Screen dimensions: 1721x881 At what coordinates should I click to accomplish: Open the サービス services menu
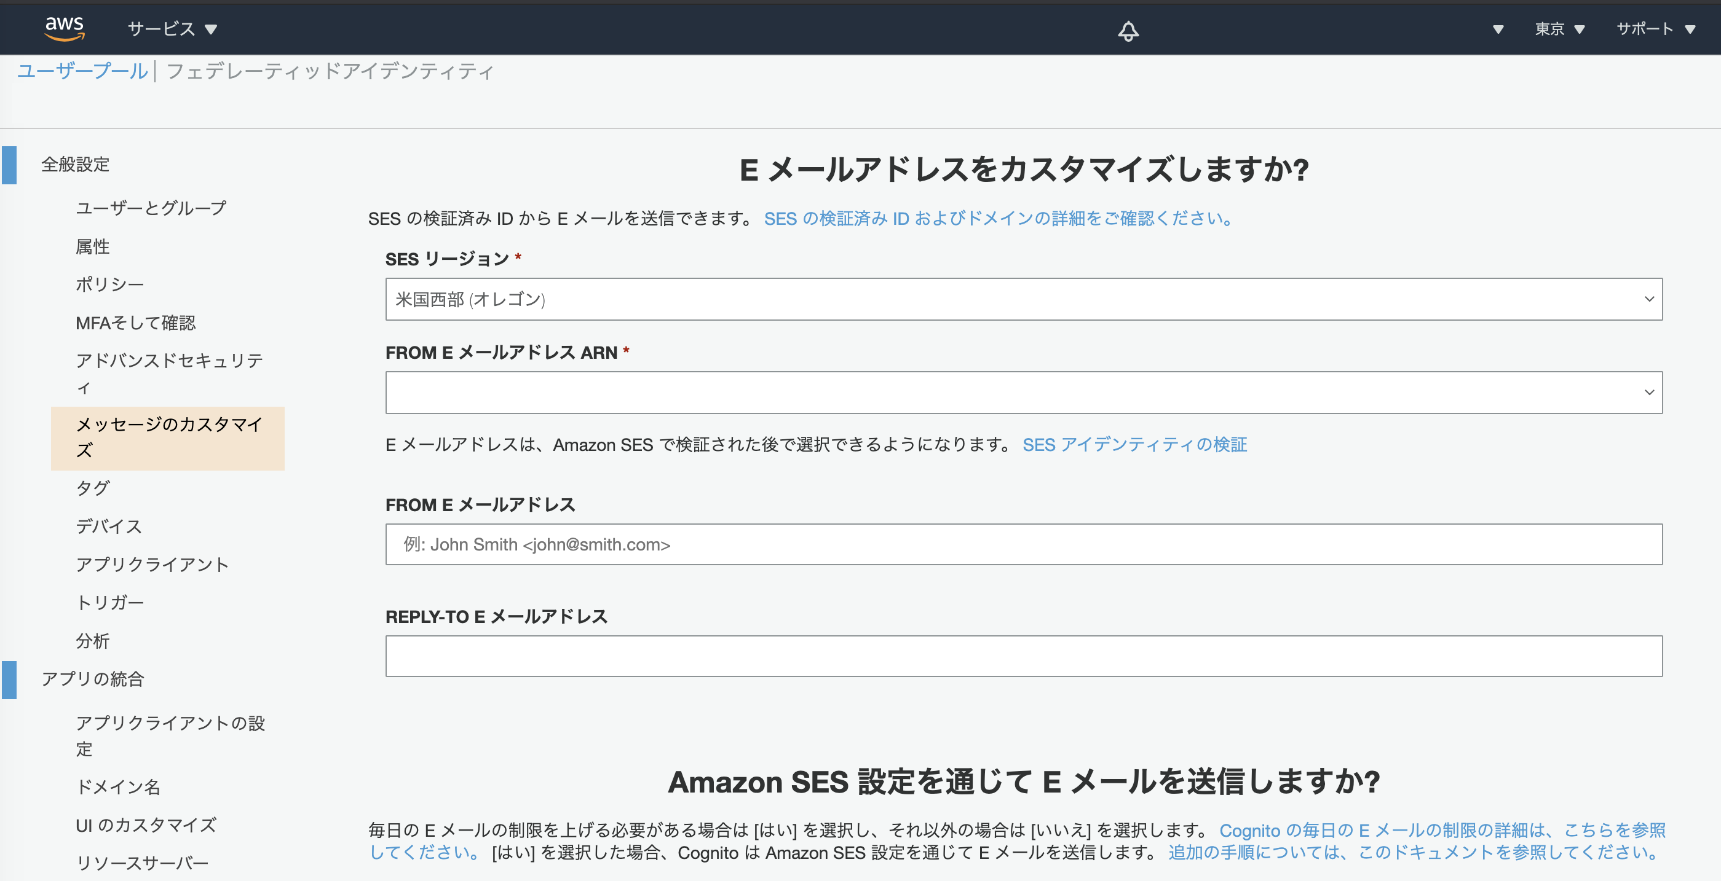(x=172, y=29)
